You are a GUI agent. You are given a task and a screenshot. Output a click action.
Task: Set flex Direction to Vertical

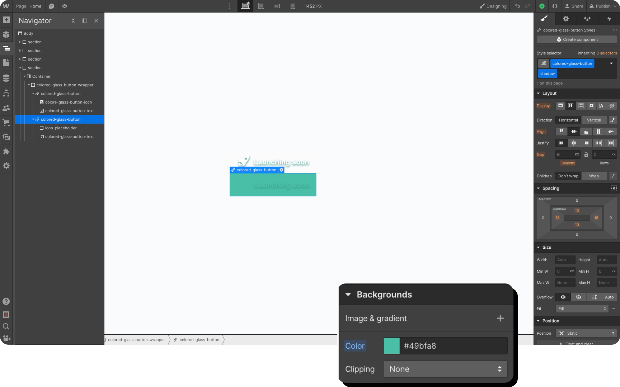point(594,120)
